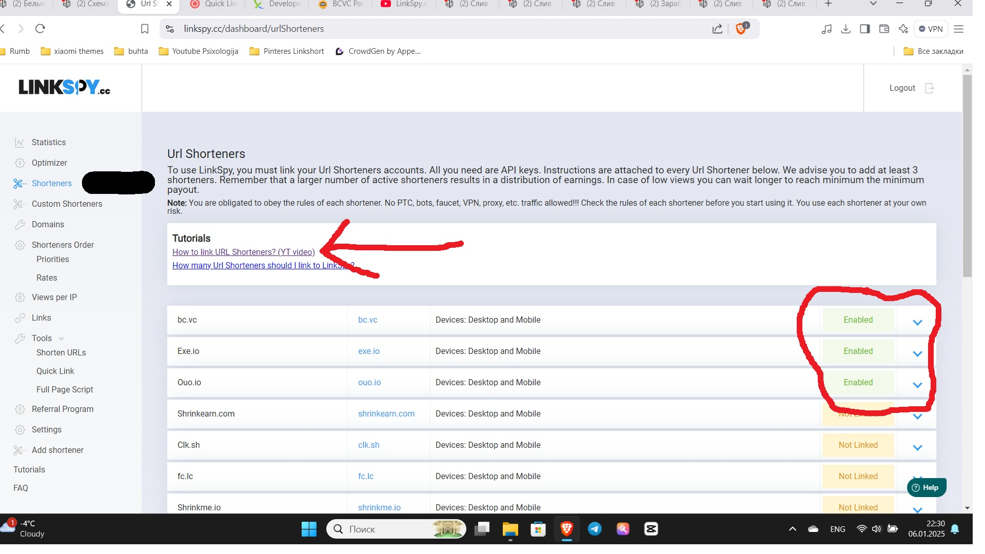Bookmark this page with bookmark icon
The height and width of the screenshot is (554, 985).
(145, 29)
